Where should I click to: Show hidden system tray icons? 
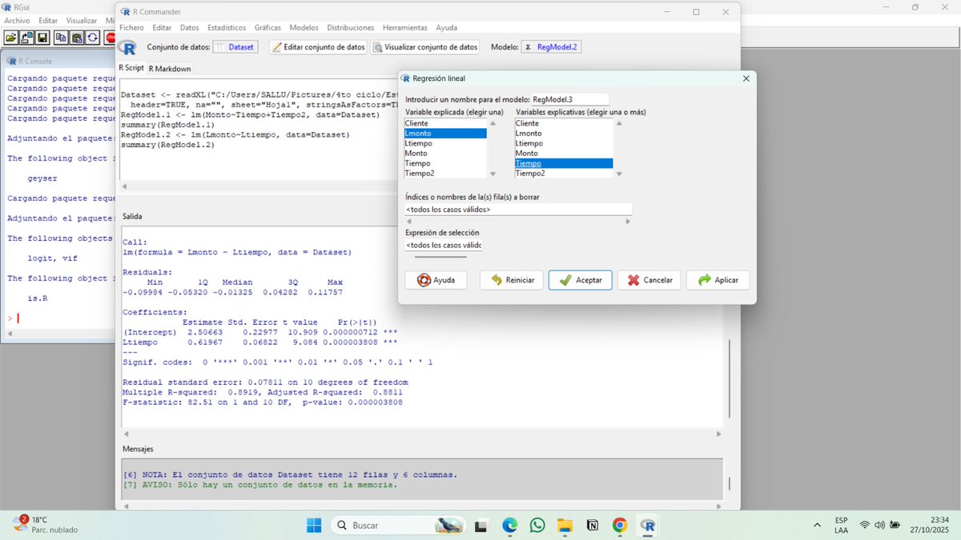(817, 525)
